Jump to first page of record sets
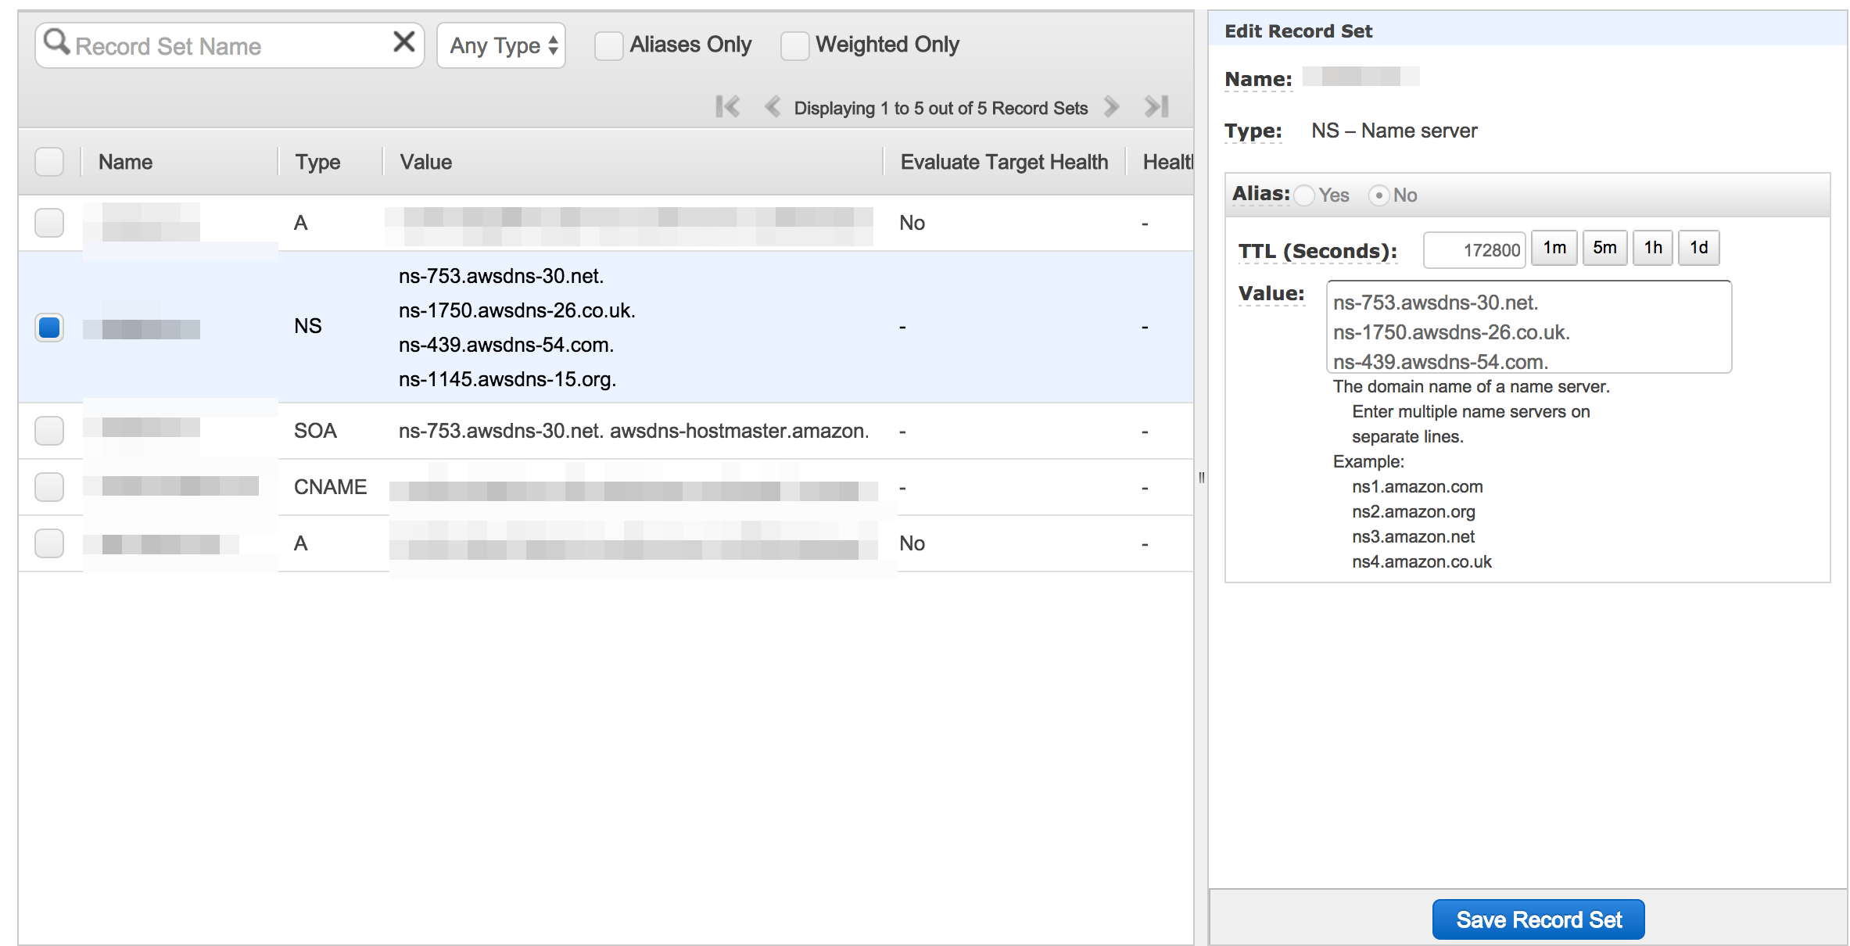1850x946 pixels. [727, 107]
